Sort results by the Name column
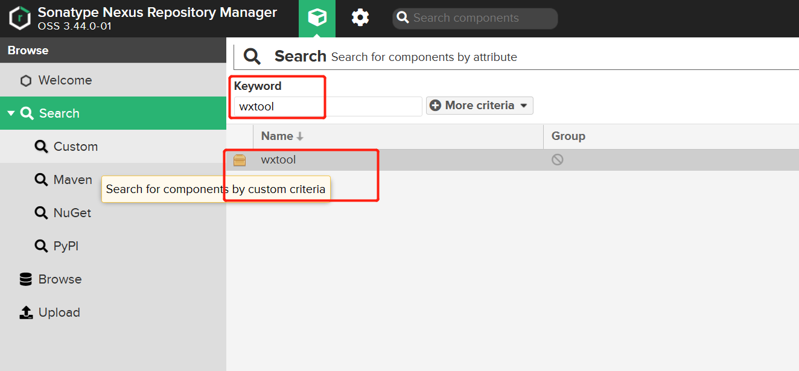The width and height of the screenshot is (799, 371). [x=277, y=136]
